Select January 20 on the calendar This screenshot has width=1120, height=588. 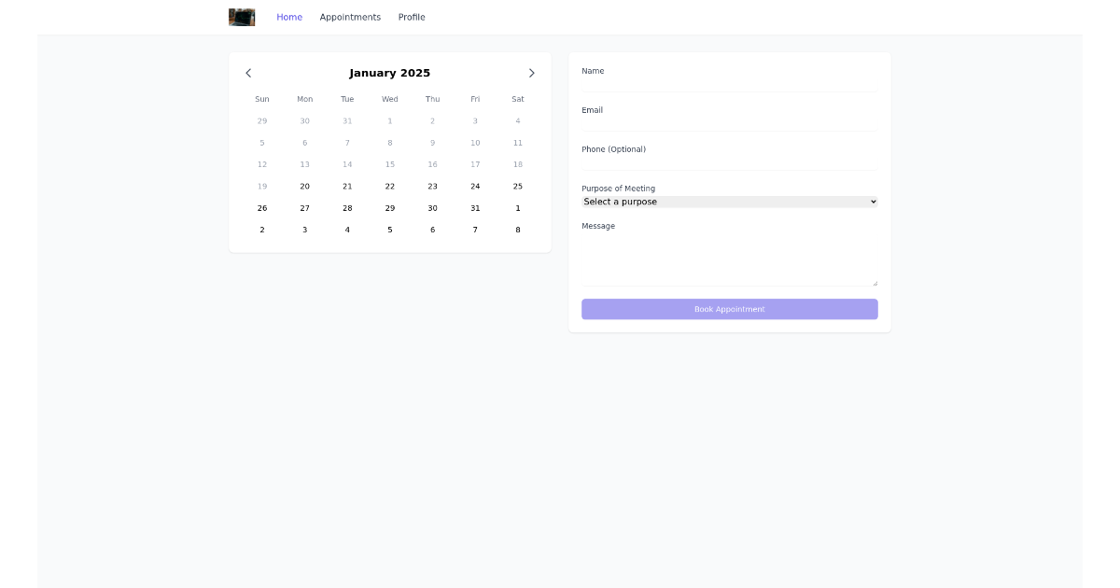(304, 186)
